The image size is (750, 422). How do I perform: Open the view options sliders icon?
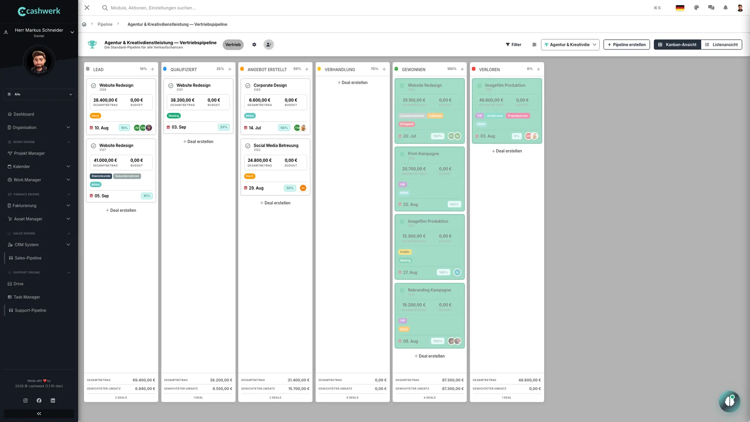(534, 44)
